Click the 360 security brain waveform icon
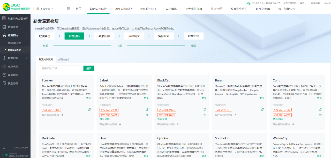The image size is (331, 158). 249,3
